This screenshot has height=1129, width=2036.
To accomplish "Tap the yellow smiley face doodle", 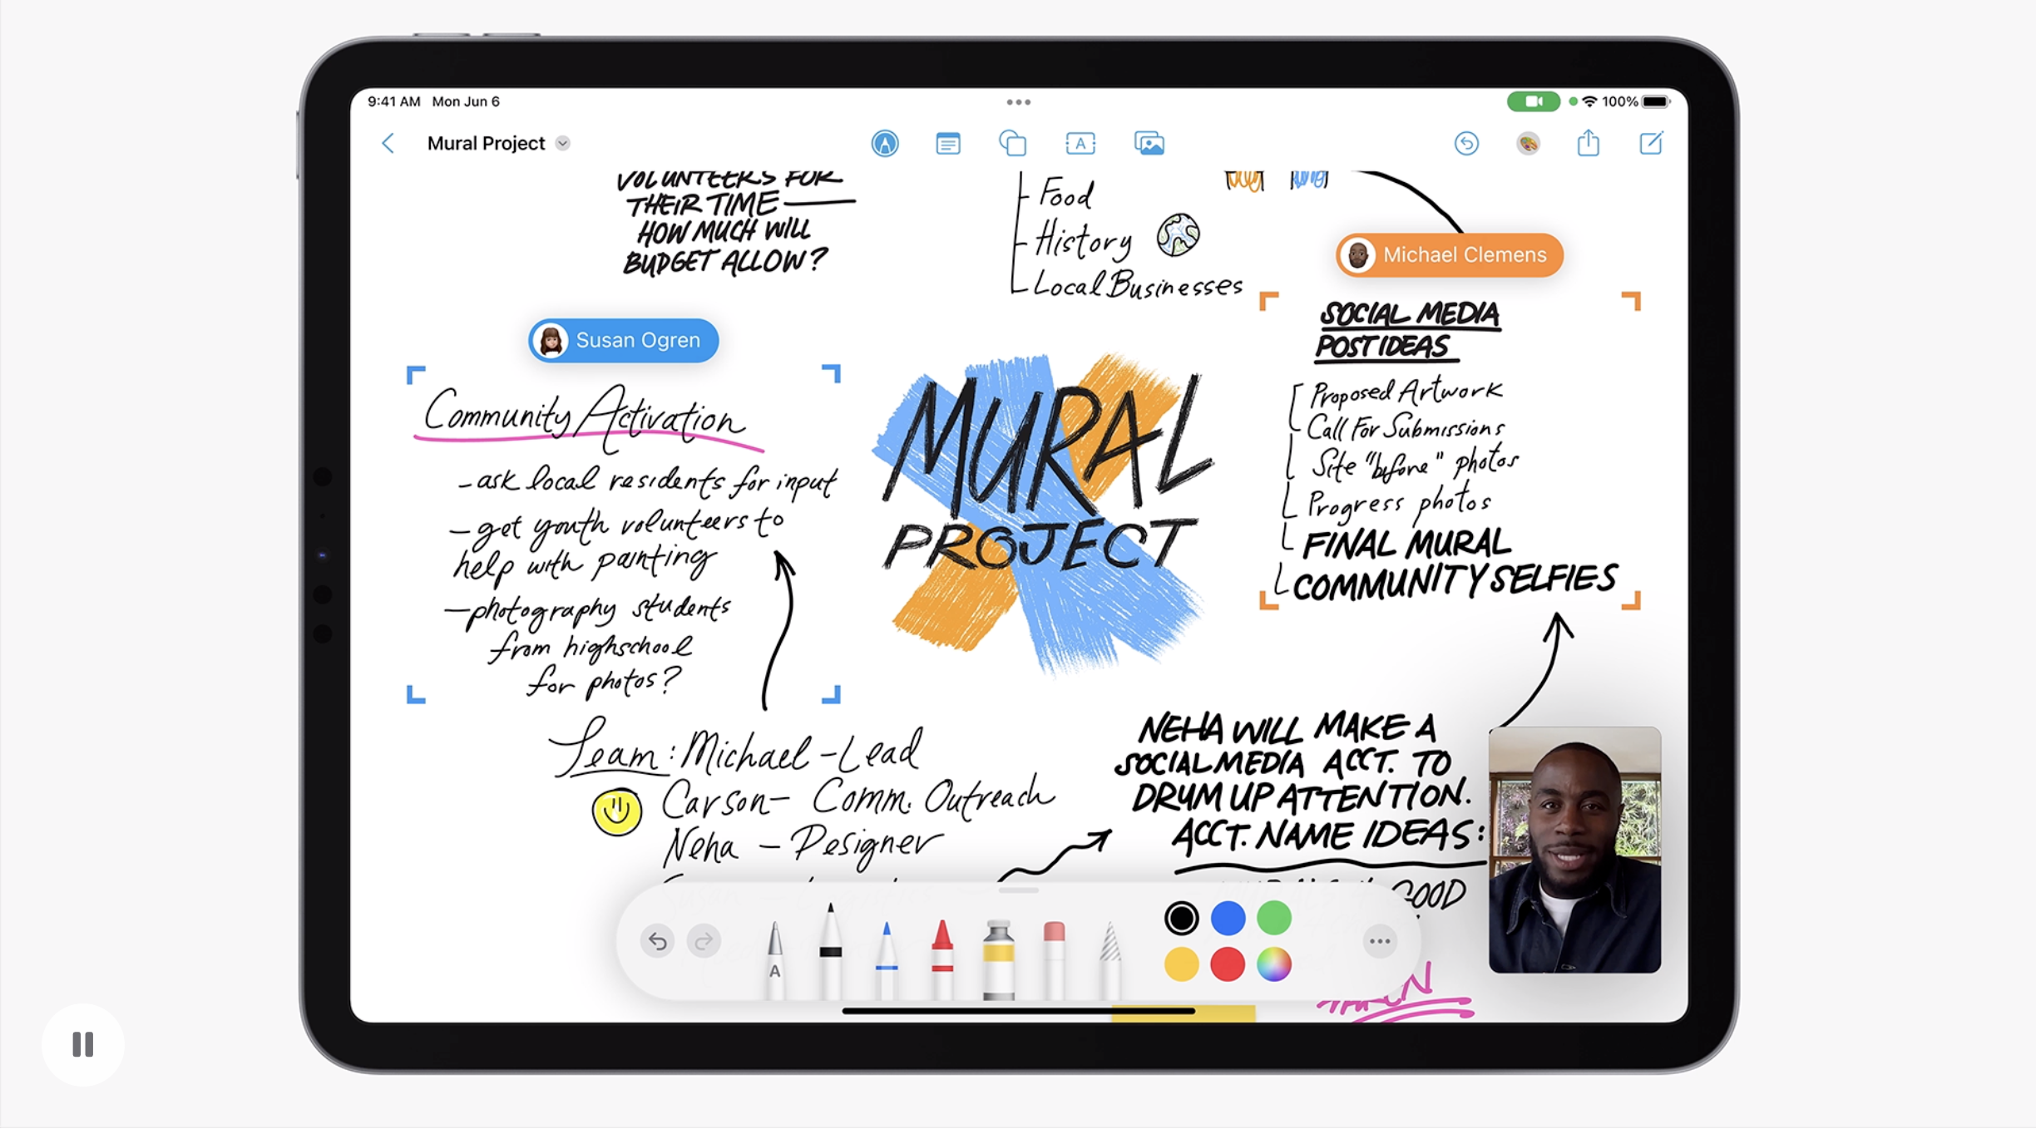I will tap(616, 811).
